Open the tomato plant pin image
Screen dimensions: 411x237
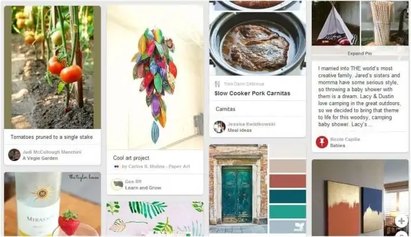(53, 67)
